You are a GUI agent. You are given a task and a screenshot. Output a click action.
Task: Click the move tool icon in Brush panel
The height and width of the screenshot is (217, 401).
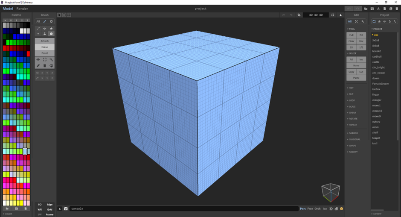click(x=38, y=59)
